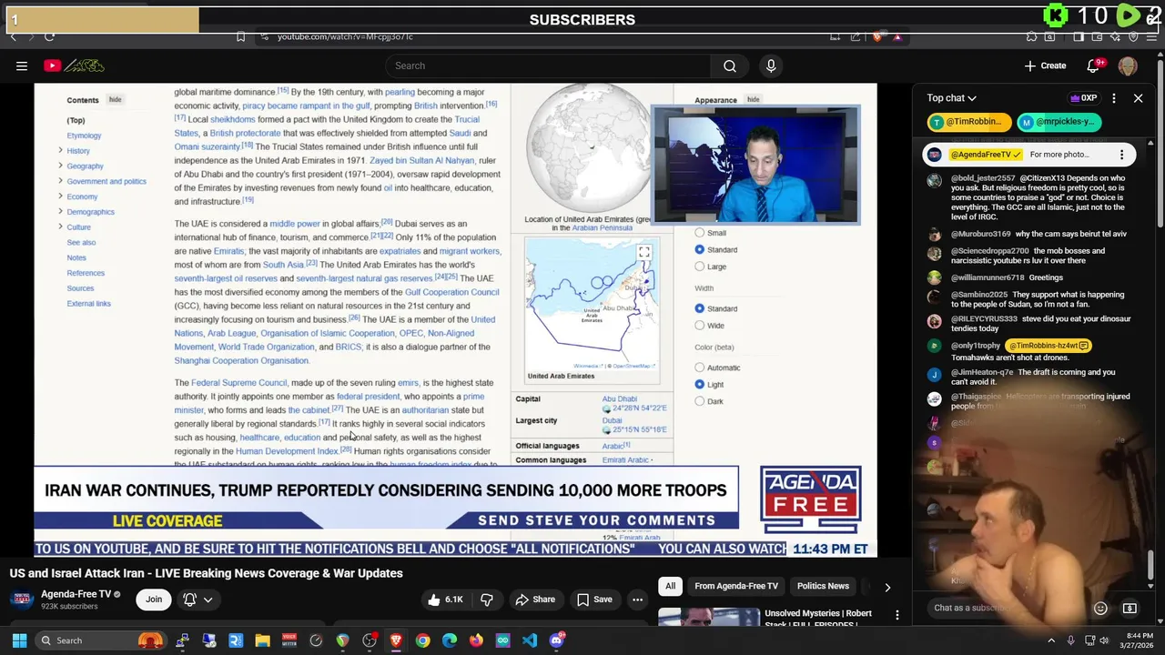This screenshot has width=1165, height=655.
Task: Choose Automatic color mode
Action: 699,368
